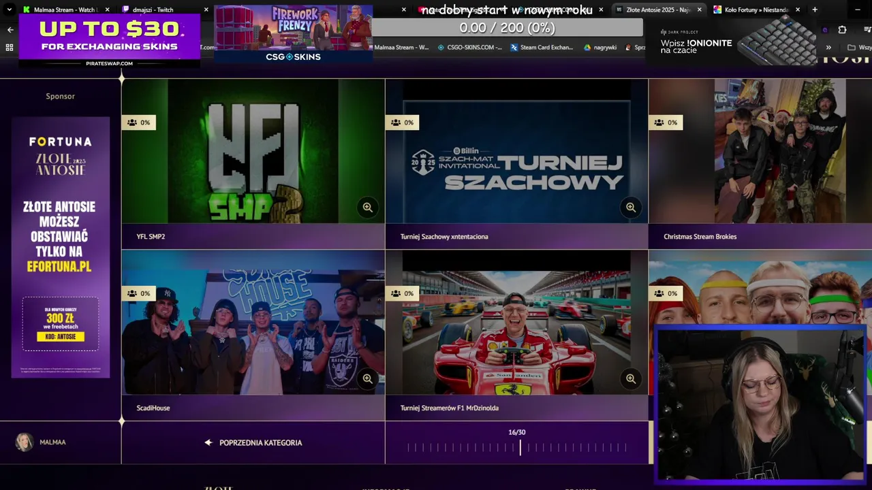
Task: Click the Sponsor heading in sidebar
Action: coord(60,96)
